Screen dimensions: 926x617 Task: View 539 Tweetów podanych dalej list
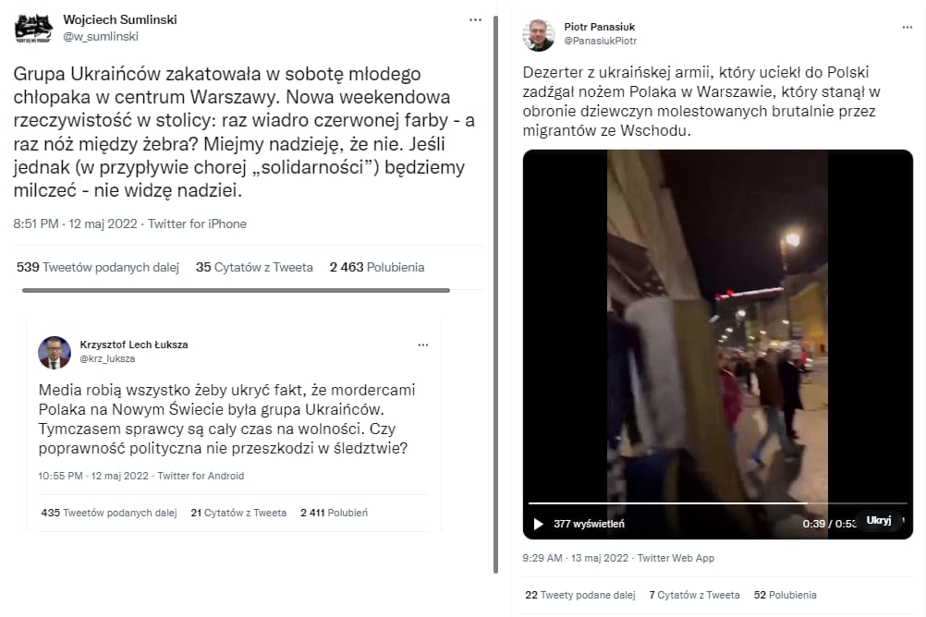(x=97, y=268)
